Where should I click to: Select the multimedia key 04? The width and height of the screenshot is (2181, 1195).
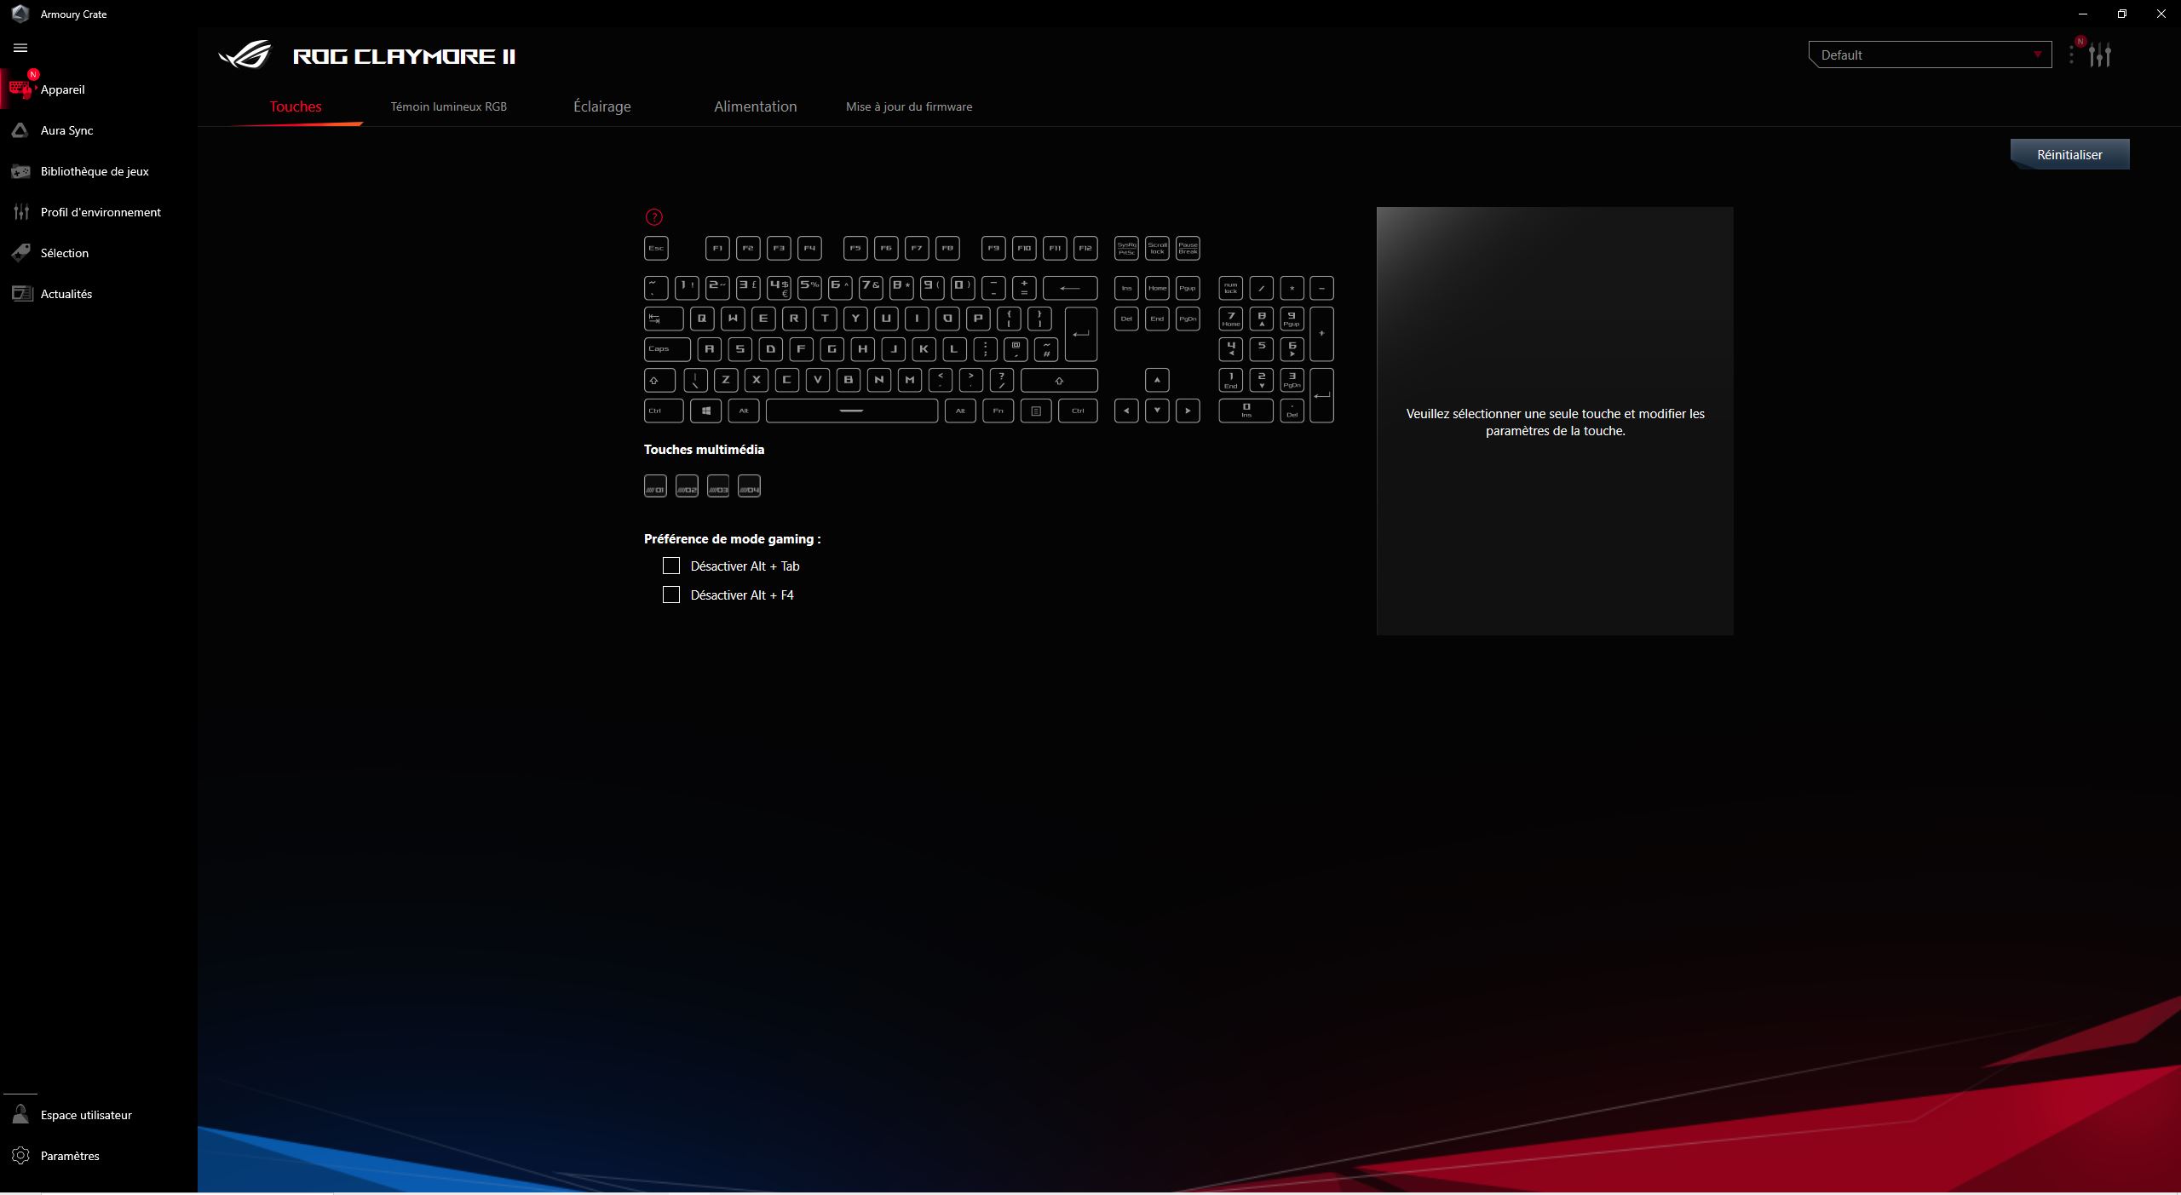pyautogui.click(x=749, y=486)
